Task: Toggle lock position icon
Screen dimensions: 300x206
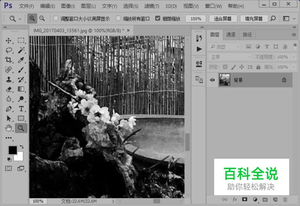Action: (x=241, y=67)
